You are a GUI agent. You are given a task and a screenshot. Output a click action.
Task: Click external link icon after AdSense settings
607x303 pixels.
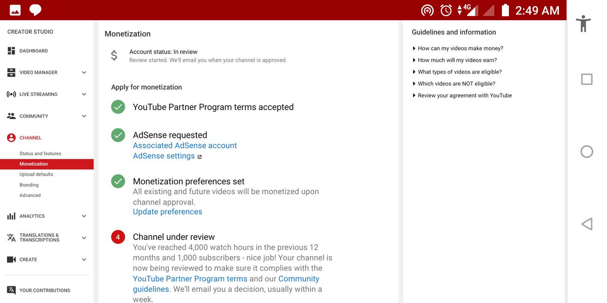tap(199, 157)
